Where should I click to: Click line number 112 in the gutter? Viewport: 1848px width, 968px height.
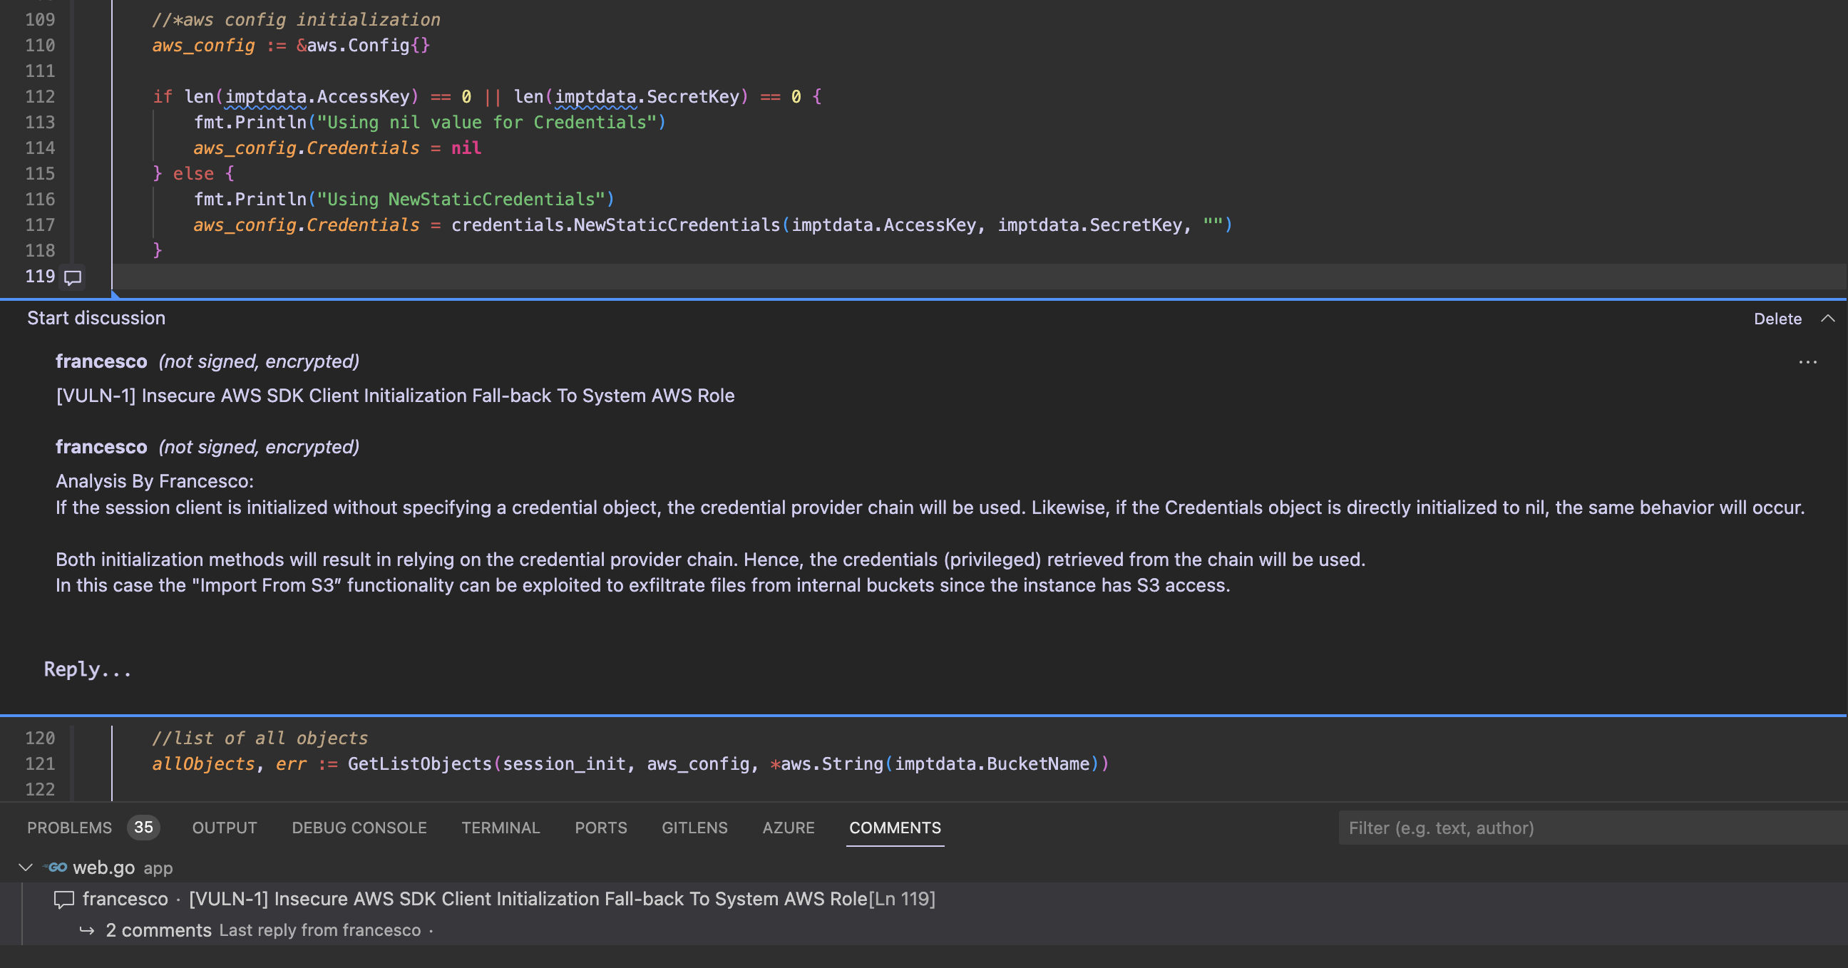pyautogui.click(x=40, y=97)
